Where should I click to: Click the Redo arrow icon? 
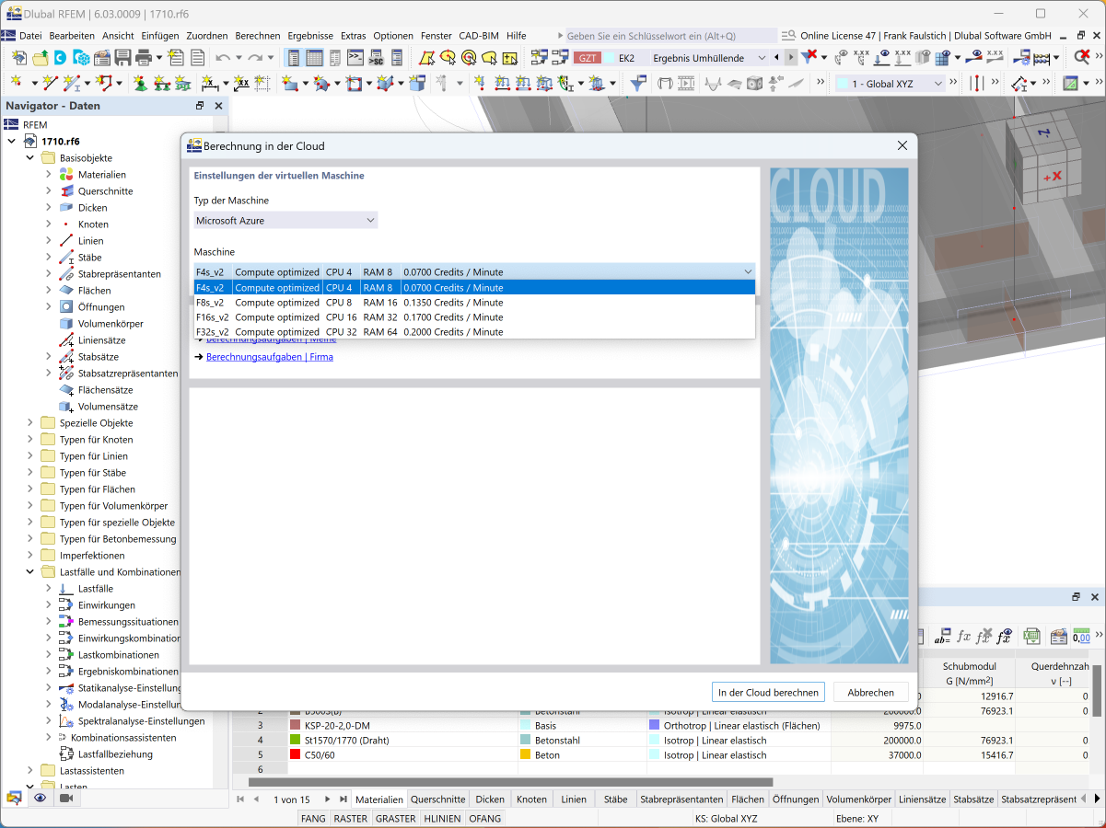coord(255,57)
